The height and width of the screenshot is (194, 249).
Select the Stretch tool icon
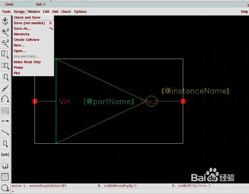(5, 55)
